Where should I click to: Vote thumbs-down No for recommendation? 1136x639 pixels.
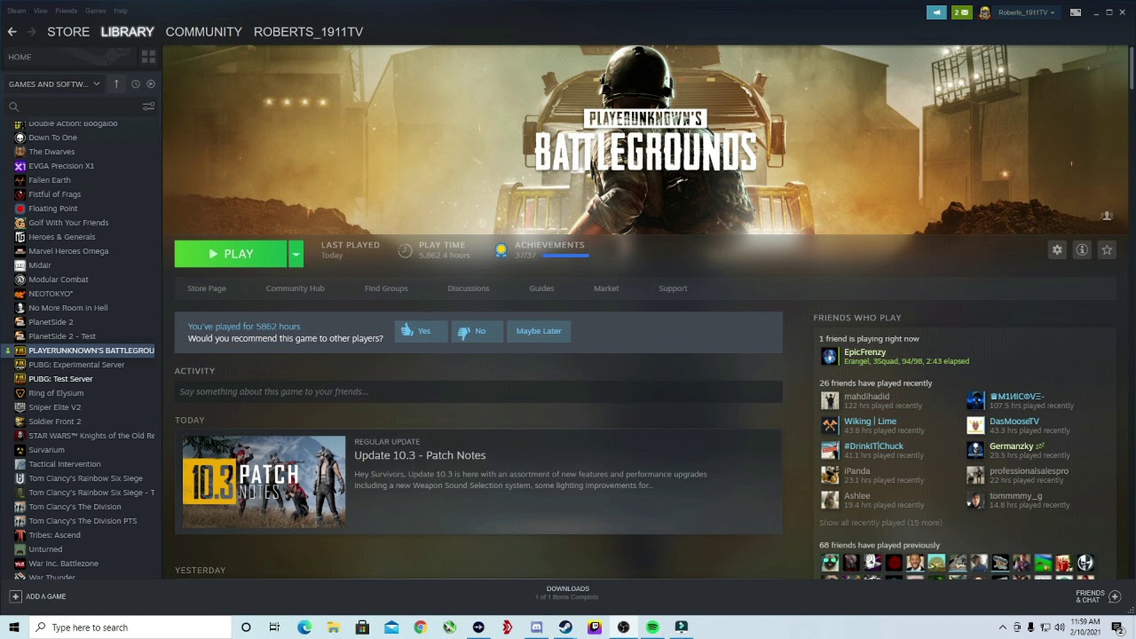click(x=477, y=331)
